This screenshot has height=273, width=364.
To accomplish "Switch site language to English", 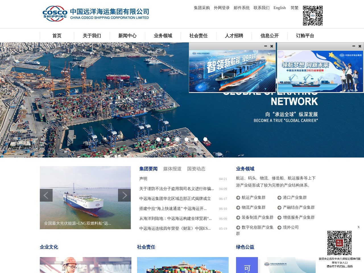I will pyautogui.click(x=280, y=8).
